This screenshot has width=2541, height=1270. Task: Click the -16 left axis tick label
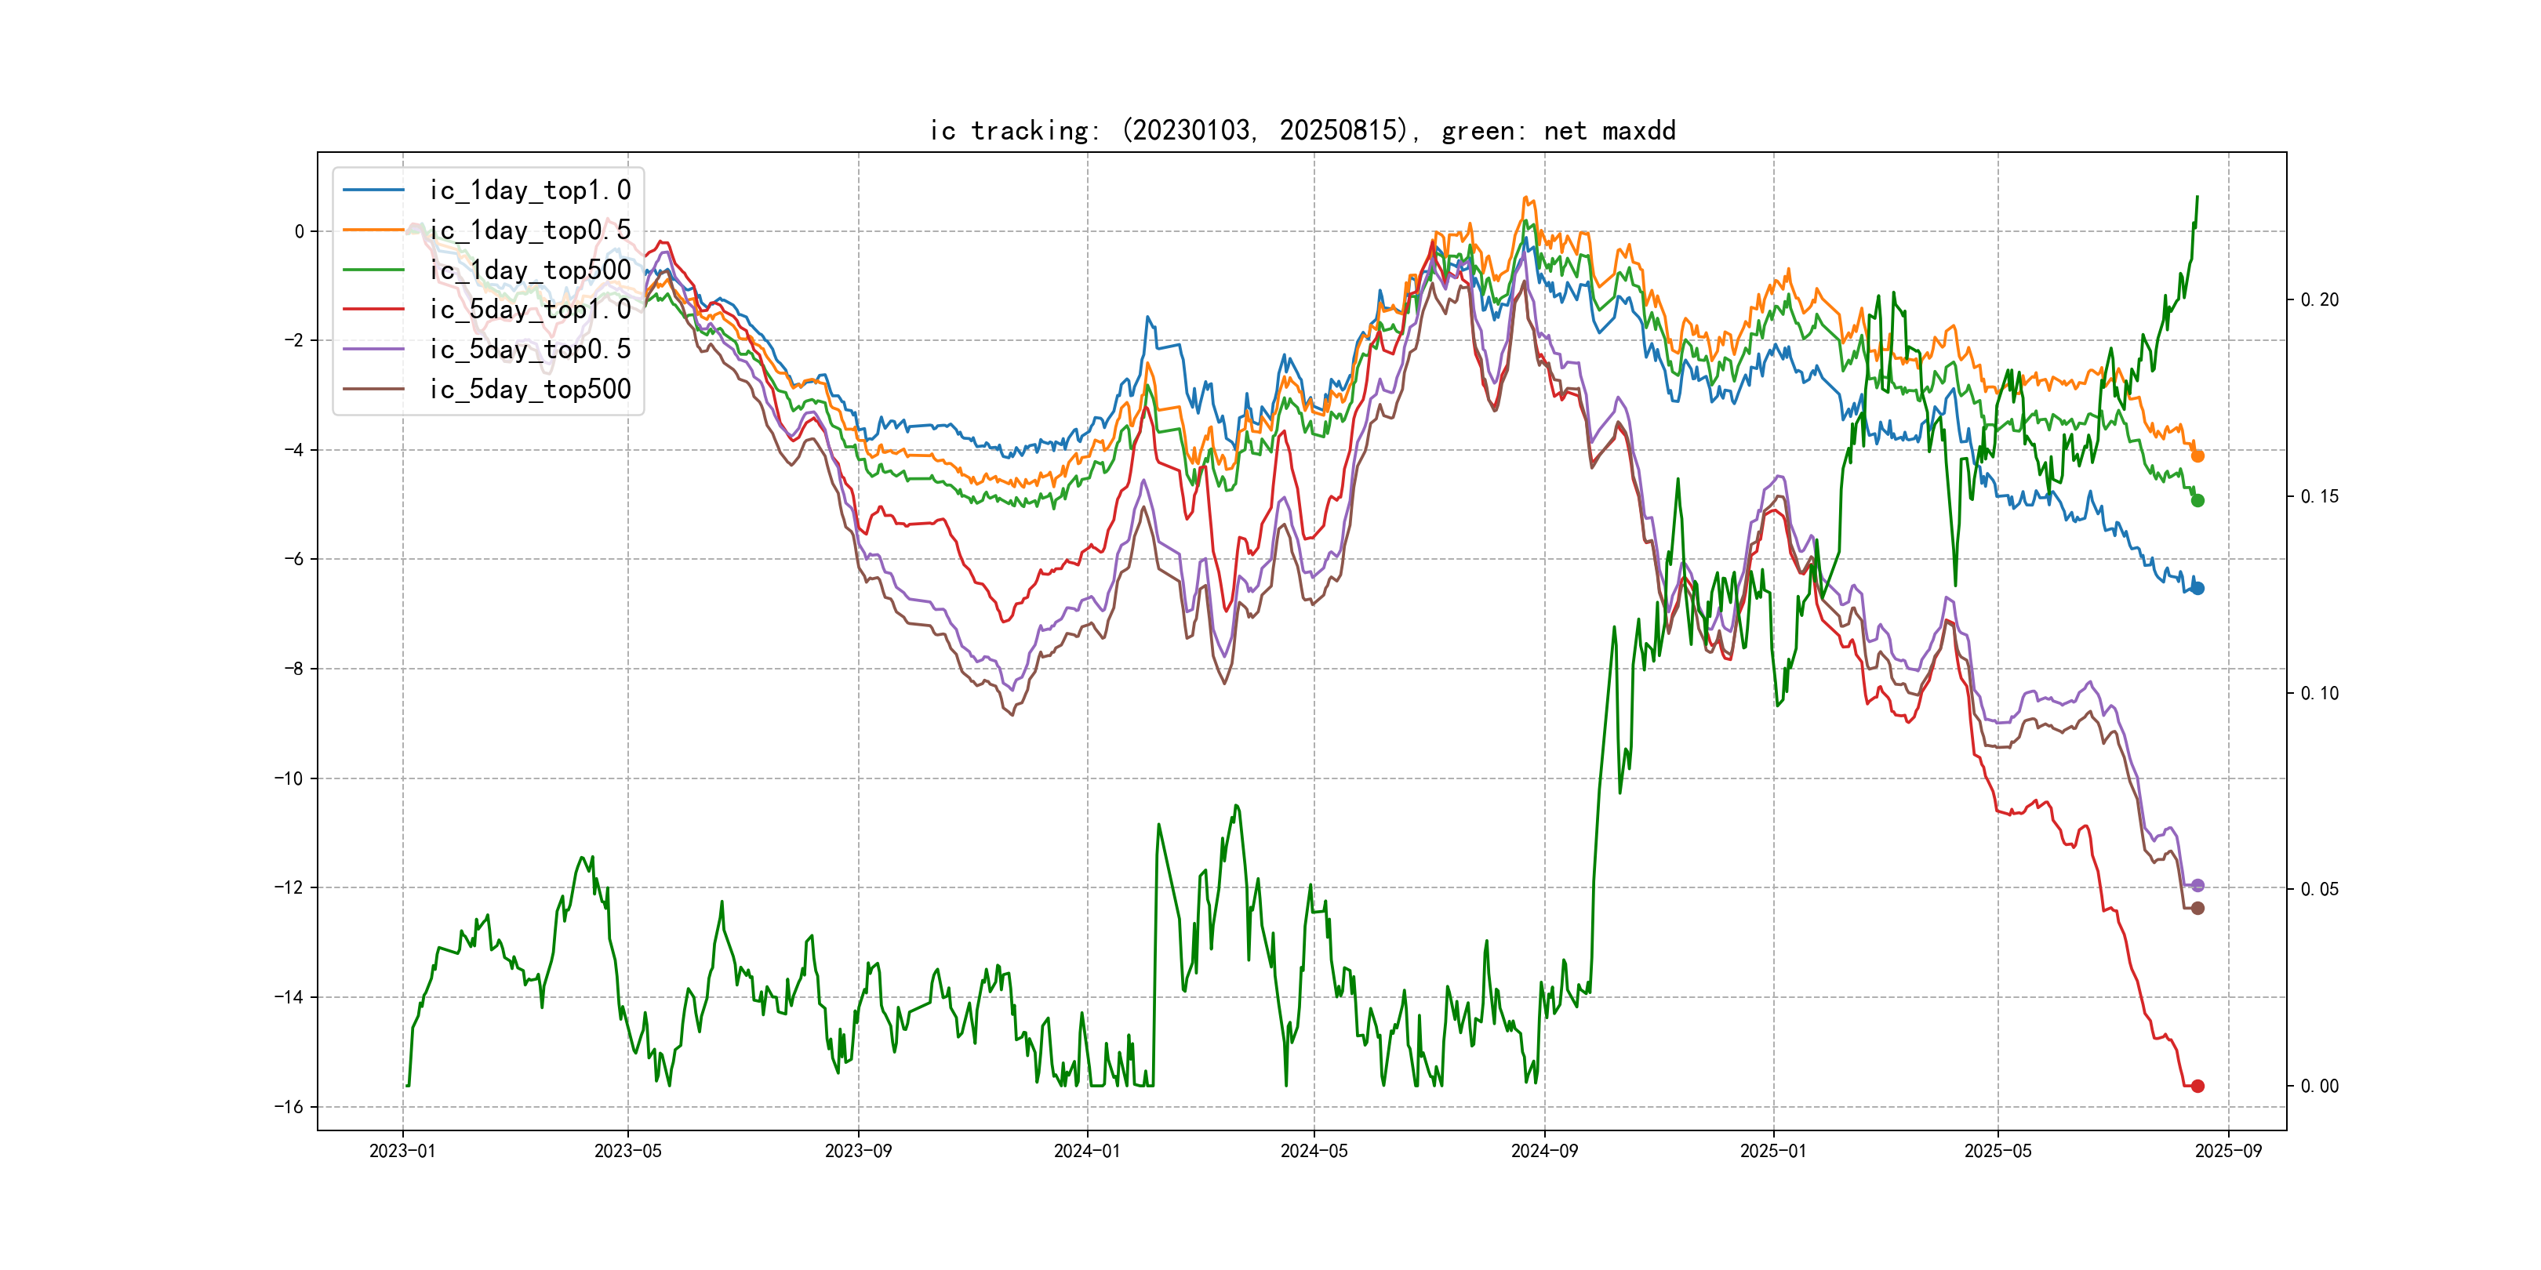pos(289,1106)
